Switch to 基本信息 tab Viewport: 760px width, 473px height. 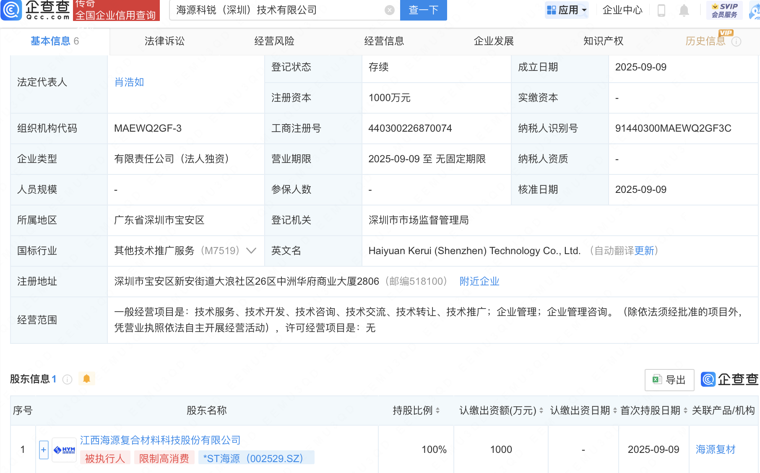point(55,41)
